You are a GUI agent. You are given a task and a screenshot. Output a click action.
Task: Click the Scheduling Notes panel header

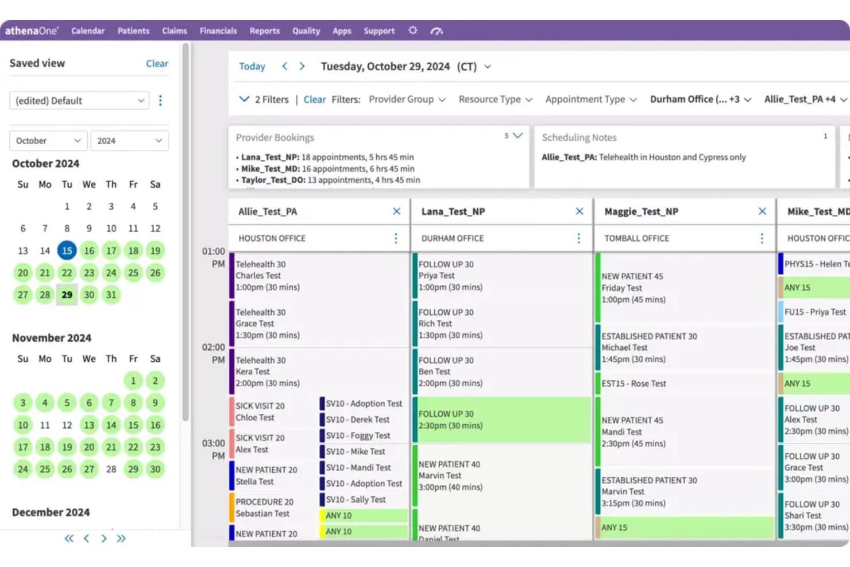579,138
